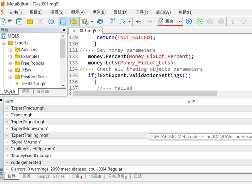This screenshot has width=252, height=184.
Task: Expand the Free Robots folder node
Action: [x=10, y=63]
